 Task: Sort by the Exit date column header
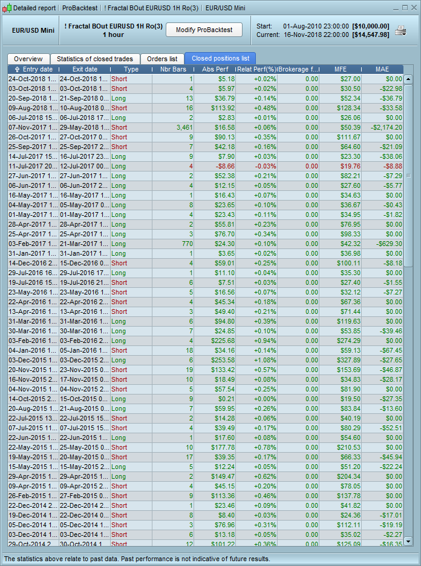point(85,69)
